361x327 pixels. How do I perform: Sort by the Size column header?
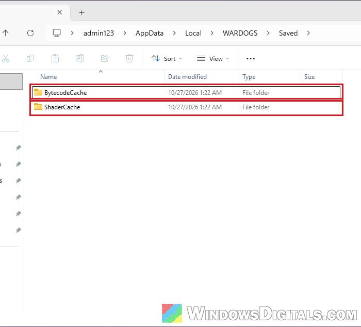tap(309, 77)
